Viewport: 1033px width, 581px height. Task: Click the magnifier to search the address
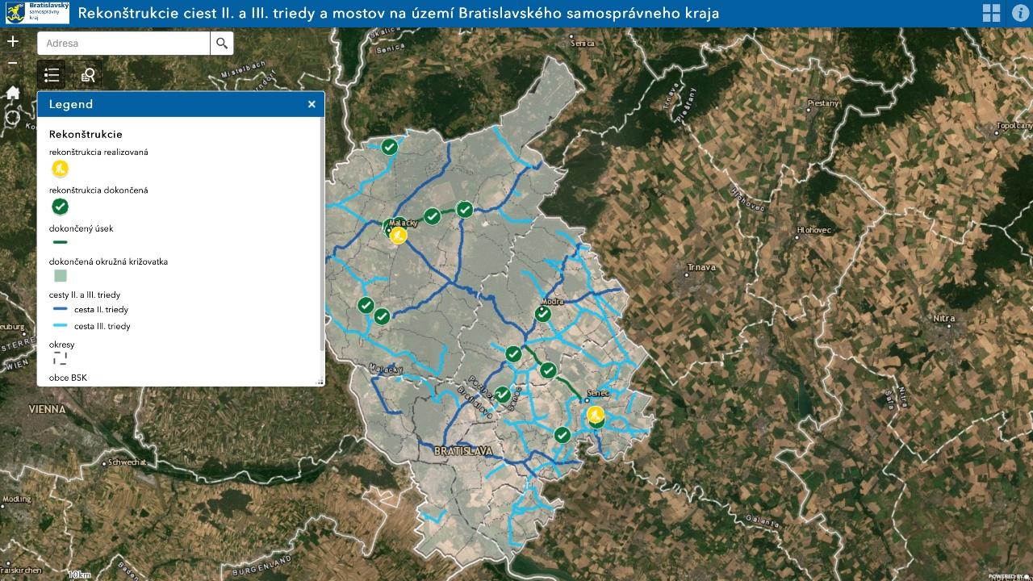point(222,44)
